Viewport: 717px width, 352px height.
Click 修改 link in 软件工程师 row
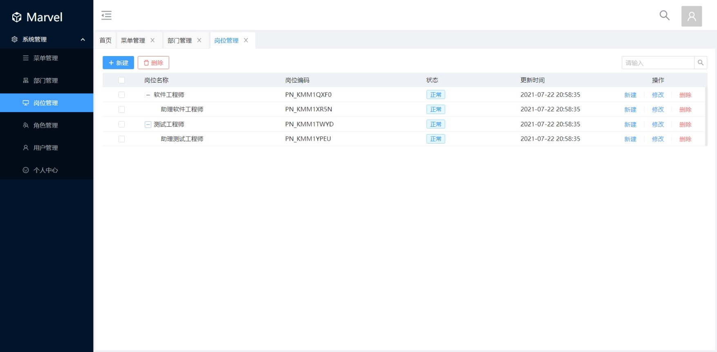click(658, 95)
